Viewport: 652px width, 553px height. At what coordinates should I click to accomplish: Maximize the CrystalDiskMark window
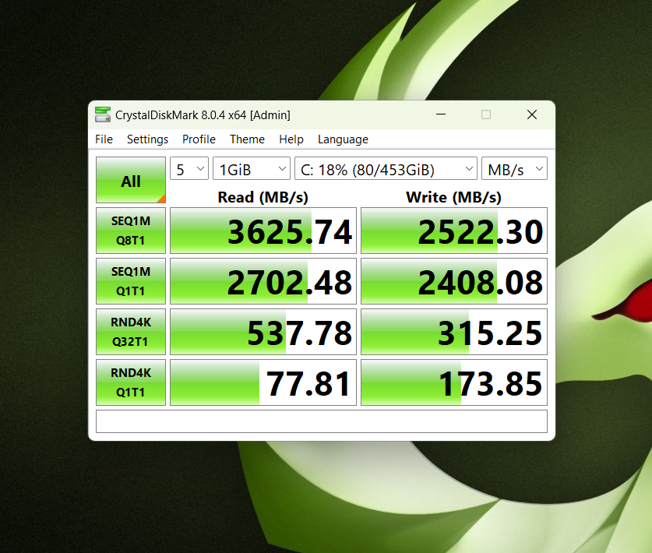(x=486, y=114)
